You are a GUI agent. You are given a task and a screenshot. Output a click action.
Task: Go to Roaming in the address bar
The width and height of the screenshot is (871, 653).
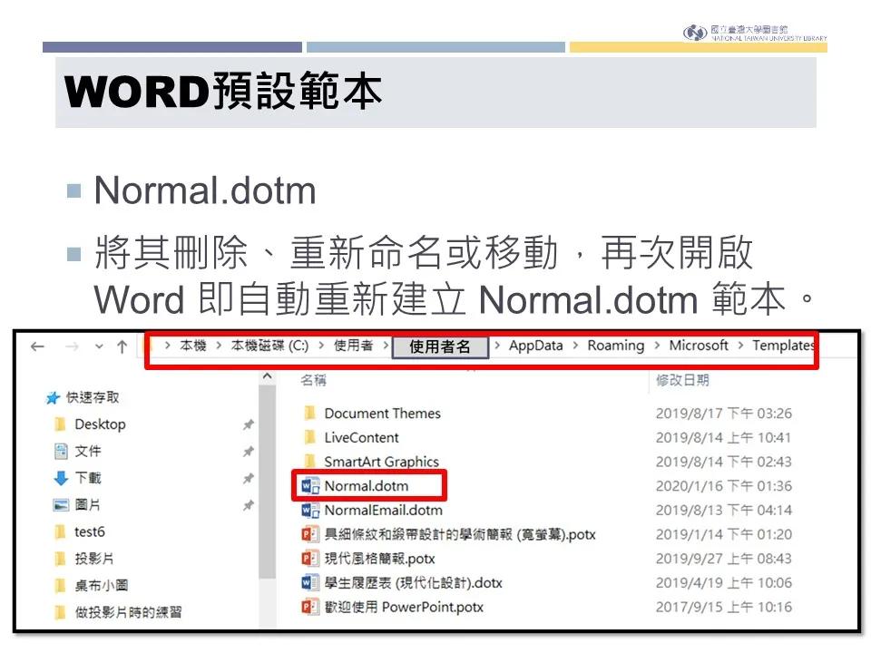[616, 346]
